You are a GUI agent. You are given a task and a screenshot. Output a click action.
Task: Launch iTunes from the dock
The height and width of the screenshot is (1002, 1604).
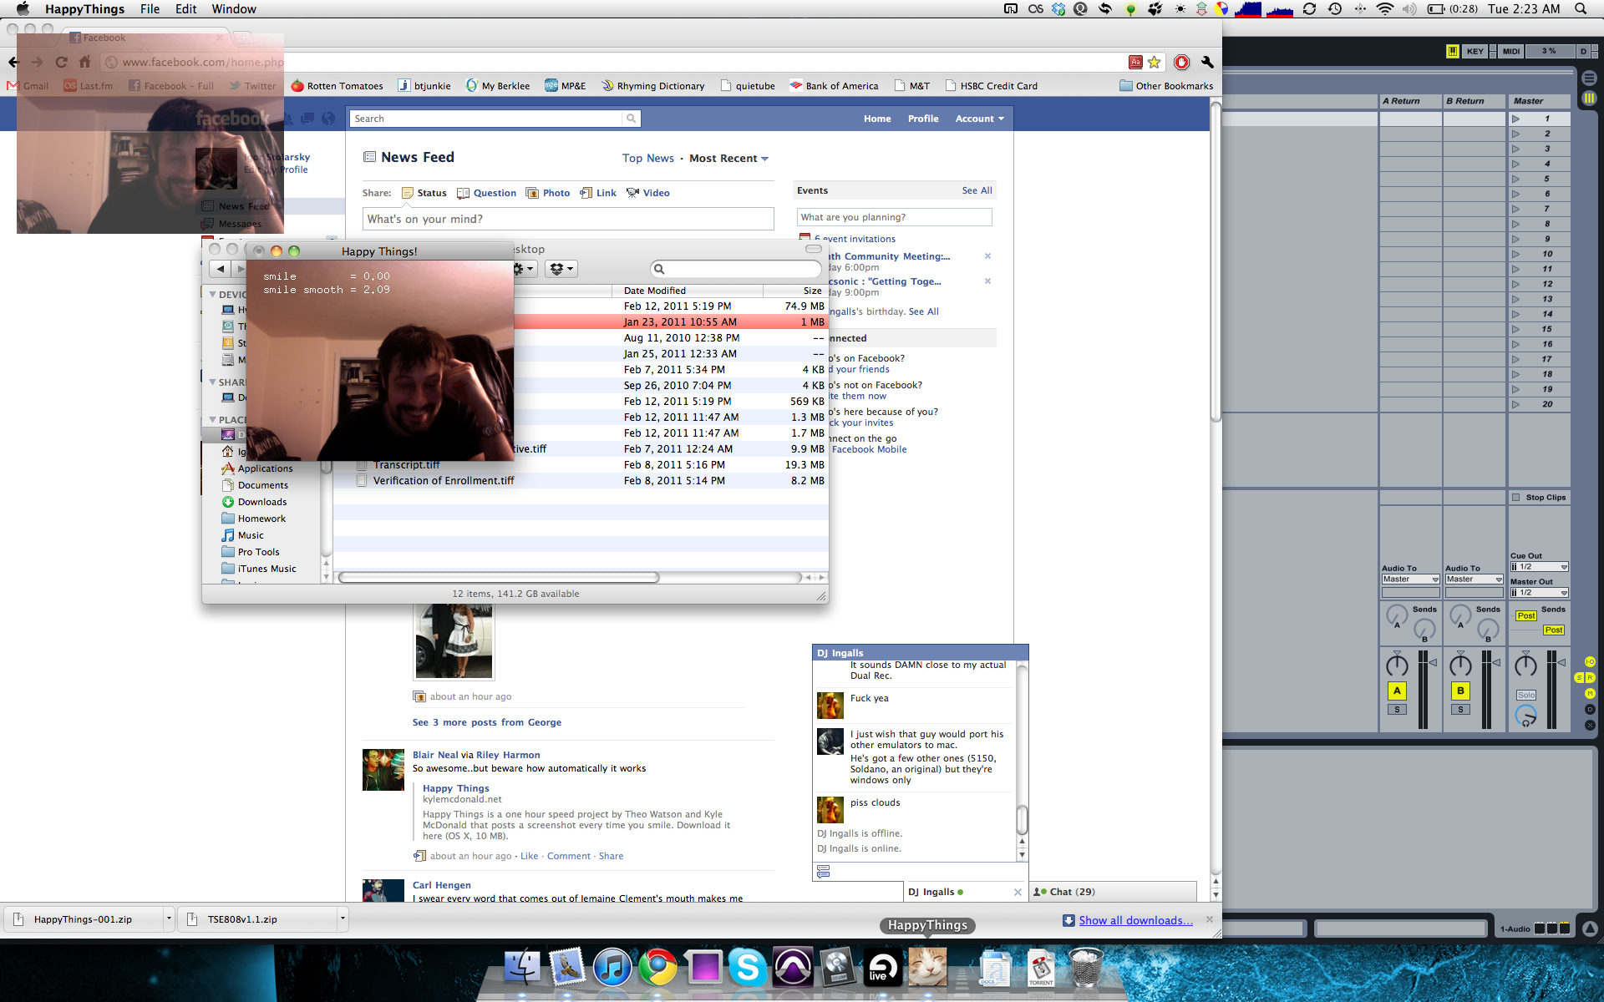(x=612, y=968)
